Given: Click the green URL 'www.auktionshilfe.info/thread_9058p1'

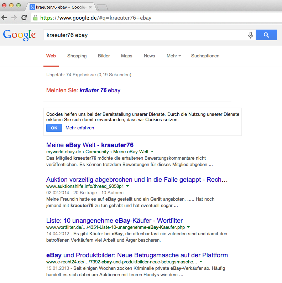Looking at the screenshot, I should click(85, 186).
